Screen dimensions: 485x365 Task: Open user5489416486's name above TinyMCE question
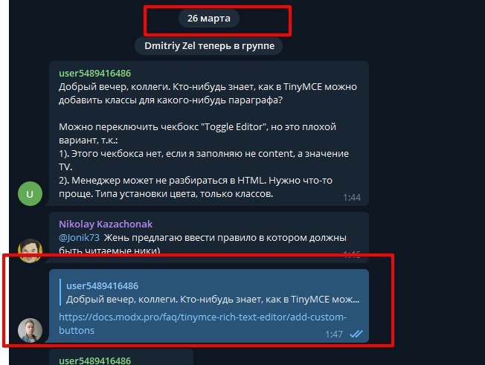[95, 74]
